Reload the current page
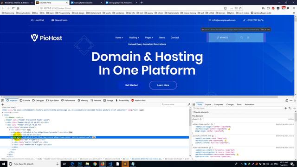 (13, 8)
